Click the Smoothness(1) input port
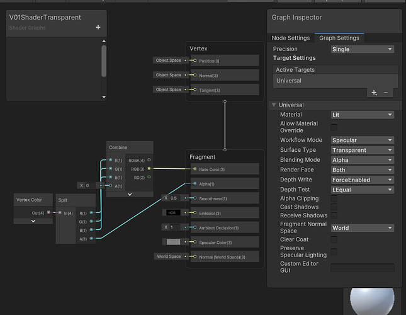406x315 pixels. coord(195,198)
